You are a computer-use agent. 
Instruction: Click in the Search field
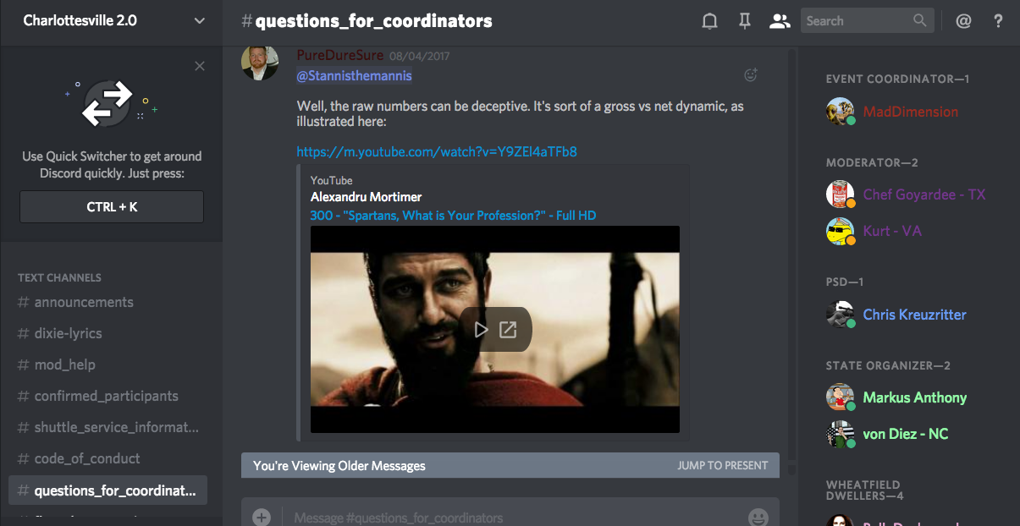coord(855,21)
